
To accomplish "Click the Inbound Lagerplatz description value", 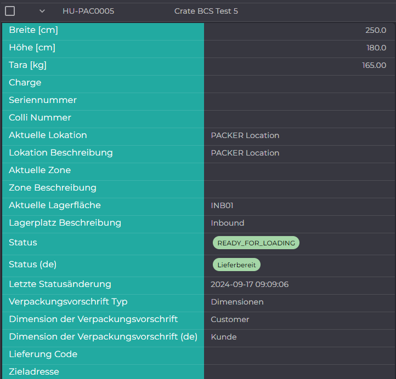I will (228, 223).
